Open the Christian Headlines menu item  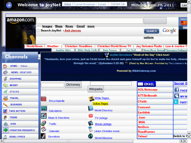(79, 46)
